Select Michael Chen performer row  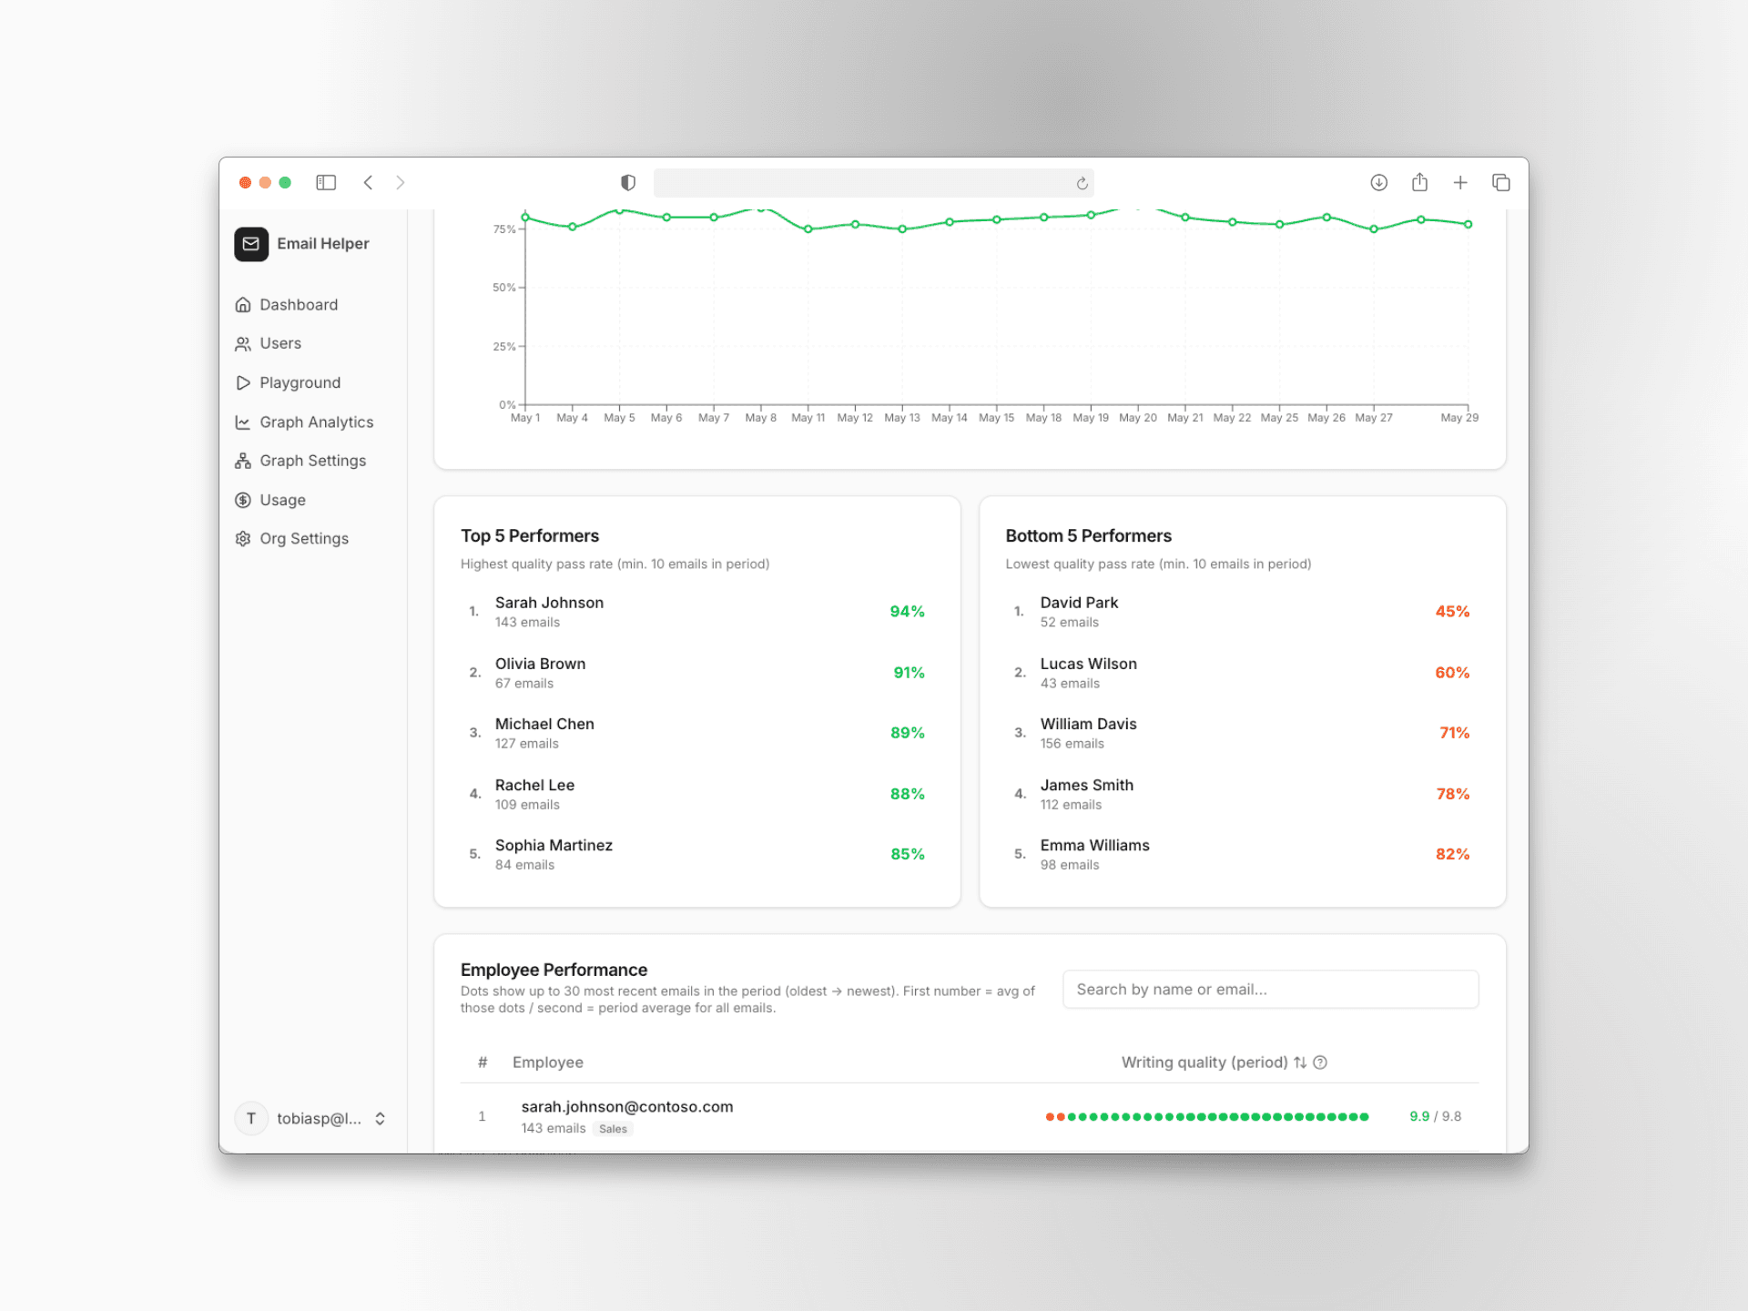[696, 733]
